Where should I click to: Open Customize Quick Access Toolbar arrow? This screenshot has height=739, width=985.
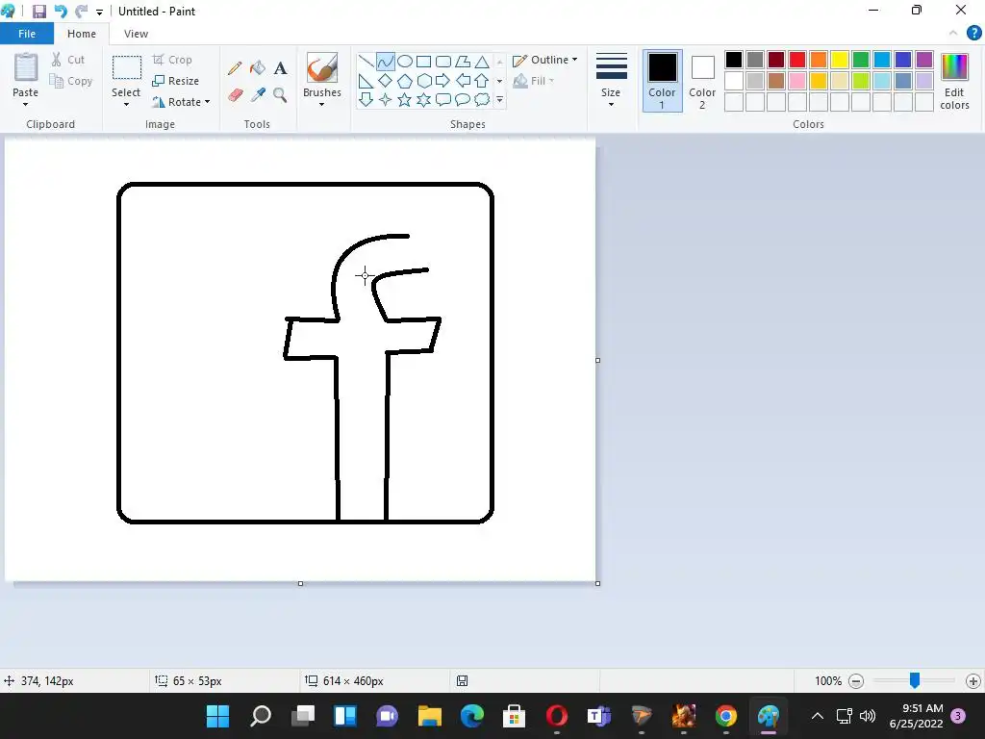tap(99, 12)
